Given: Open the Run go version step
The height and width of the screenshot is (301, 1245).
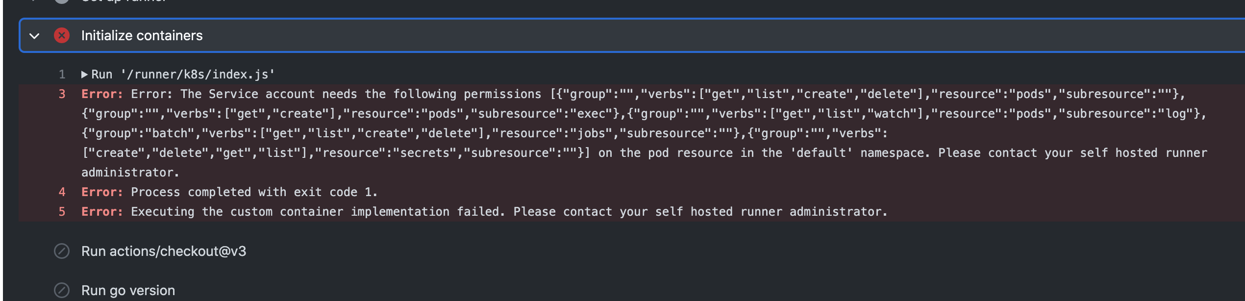Looking at the screenshot, I should [128, 290].
